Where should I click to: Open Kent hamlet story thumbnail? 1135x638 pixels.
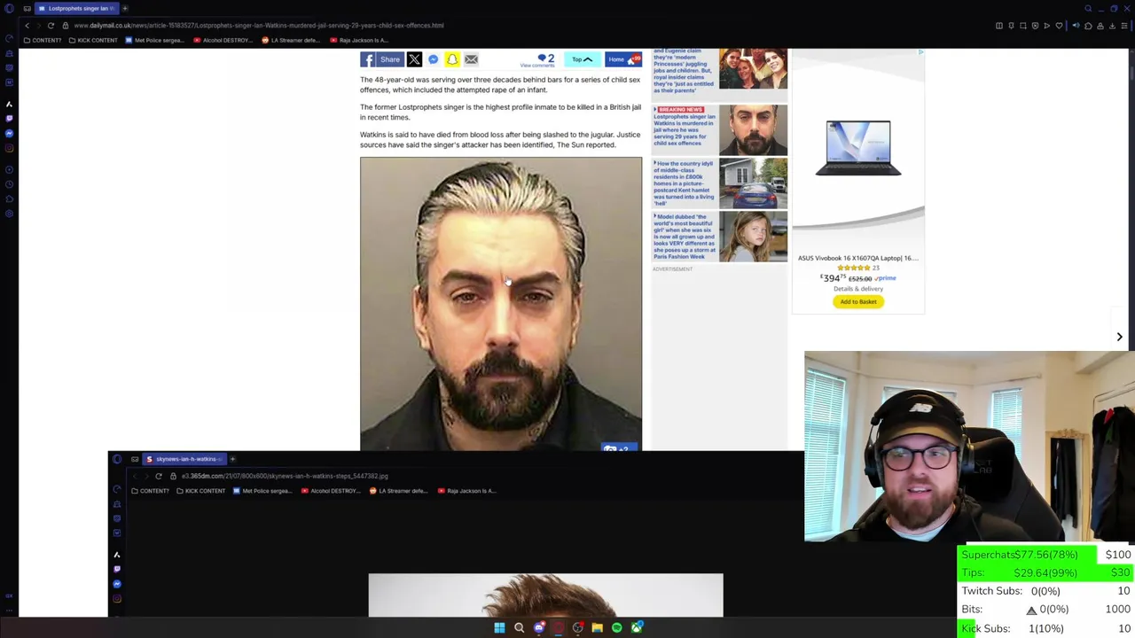[x=753, y=183]
